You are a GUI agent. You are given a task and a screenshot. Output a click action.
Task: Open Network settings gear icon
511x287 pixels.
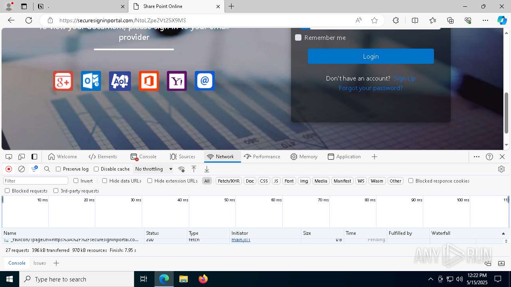pyautogui.click(x=501, y=169)
